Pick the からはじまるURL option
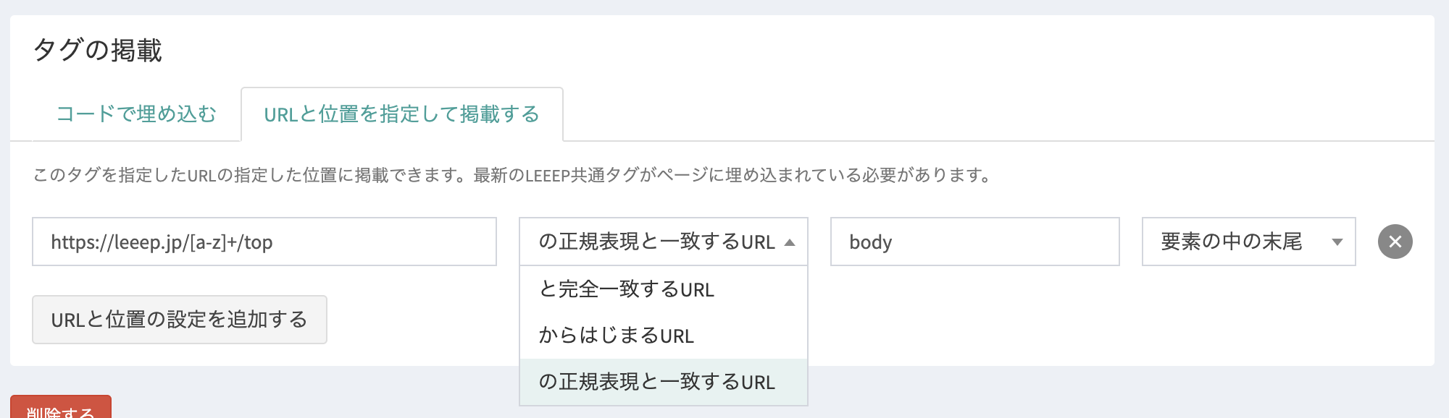Image resolution: width=1449 pixels, height=418 pixels. coord(617,336)
